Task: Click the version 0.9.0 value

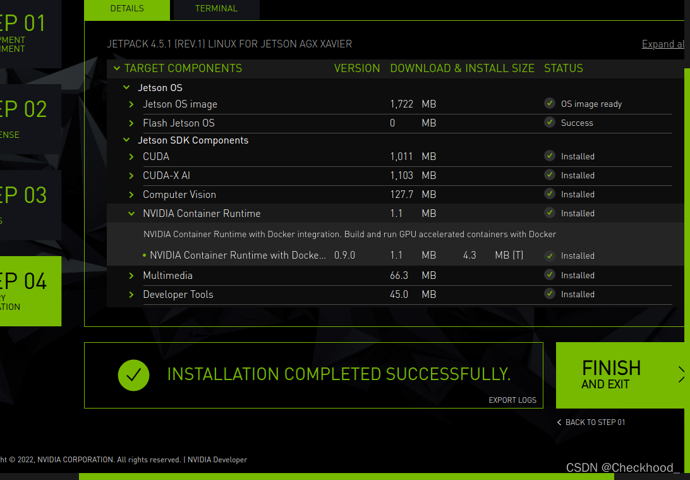Action: [x=344, y=255]
